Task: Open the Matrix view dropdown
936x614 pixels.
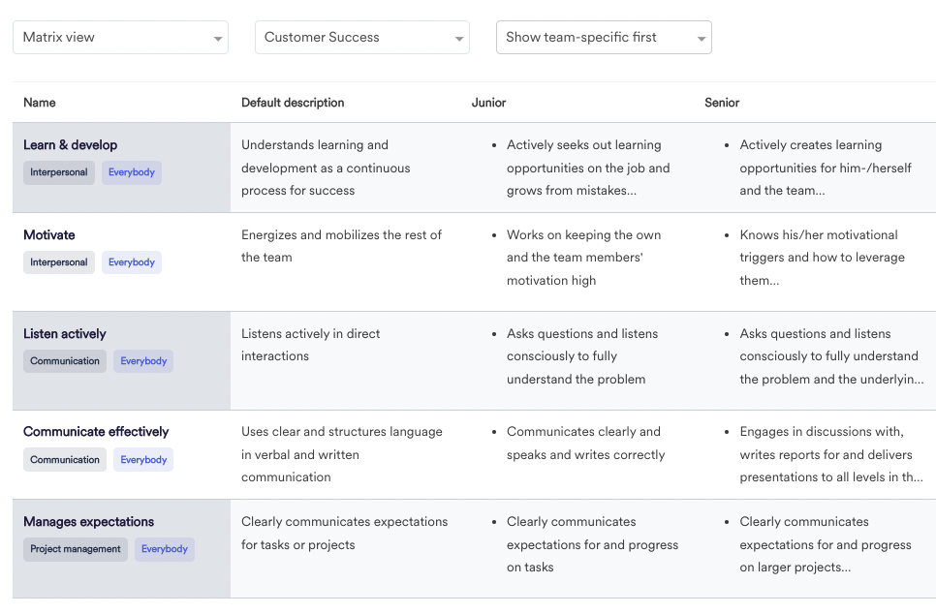Action: point(120,37)
